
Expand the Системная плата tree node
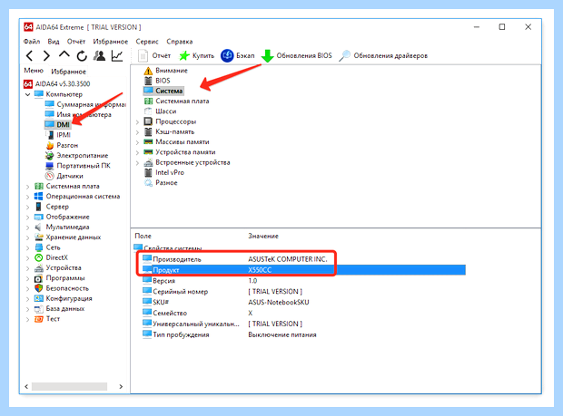click(27, 187)
